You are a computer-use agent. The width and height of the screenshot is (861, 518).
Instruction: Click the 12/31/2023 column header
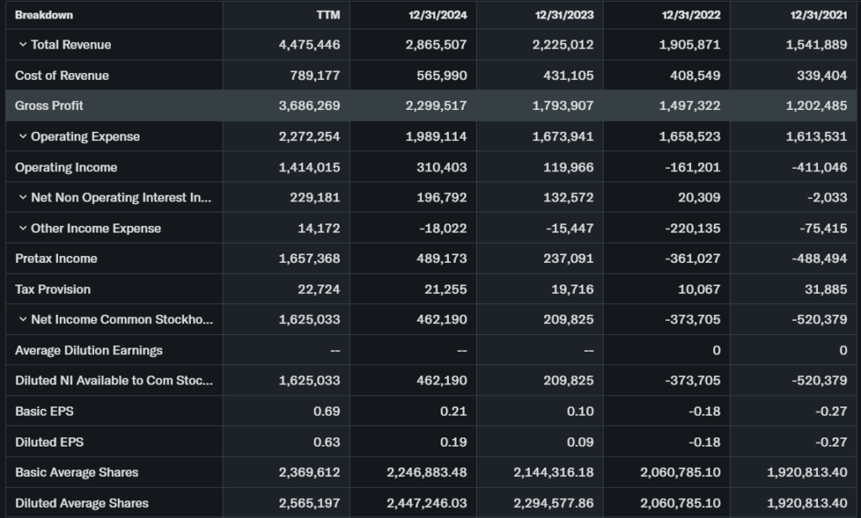[564, 15]
